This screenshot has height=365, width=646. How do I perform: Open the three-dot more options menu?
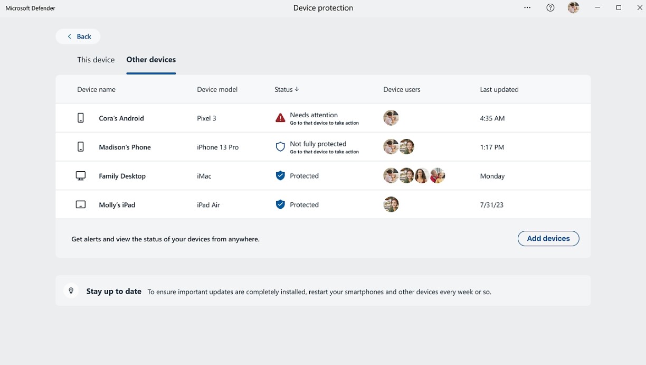pos(527,8)
